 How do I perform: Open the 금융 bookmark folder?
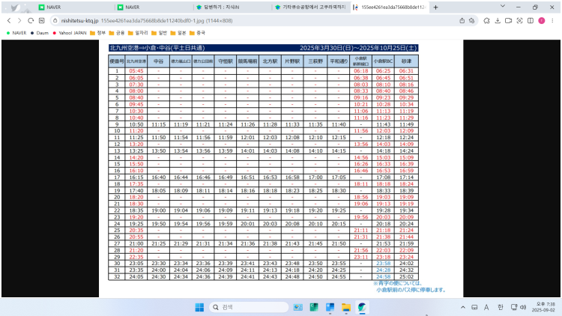click(x=117, y=33)
